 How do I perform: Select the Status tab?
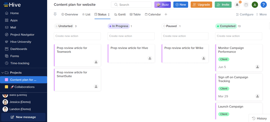(x=101, y=15)
